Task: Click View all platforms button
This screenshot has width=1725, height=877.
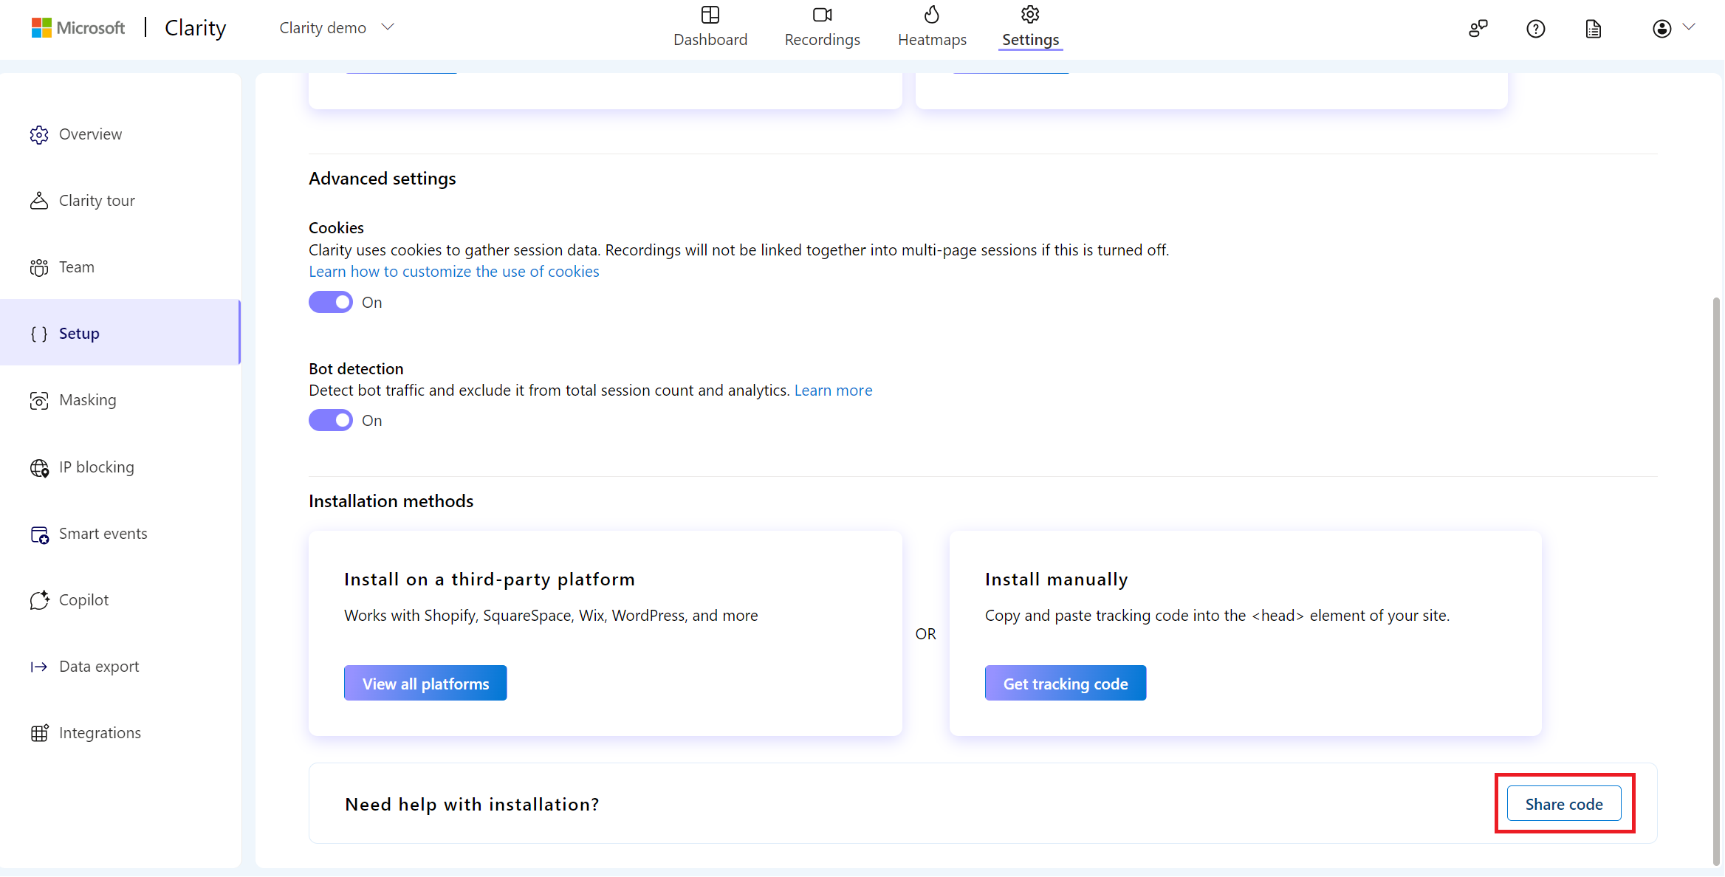Action: point(425,683)
